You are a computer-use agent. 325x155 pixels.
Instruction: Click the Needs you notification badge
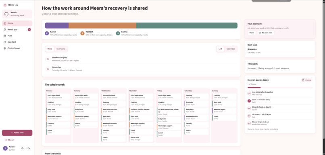29,29
